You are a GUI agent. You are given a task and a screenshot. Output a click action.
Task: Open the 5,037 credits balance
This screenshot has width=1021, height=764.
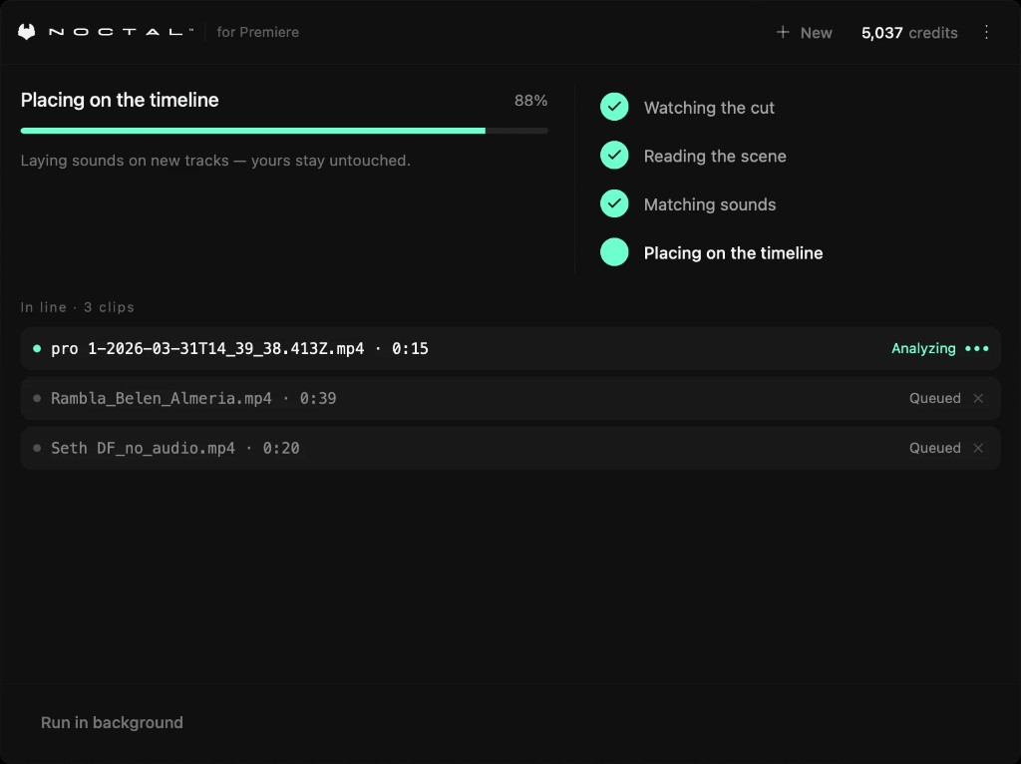pos(909,33)
